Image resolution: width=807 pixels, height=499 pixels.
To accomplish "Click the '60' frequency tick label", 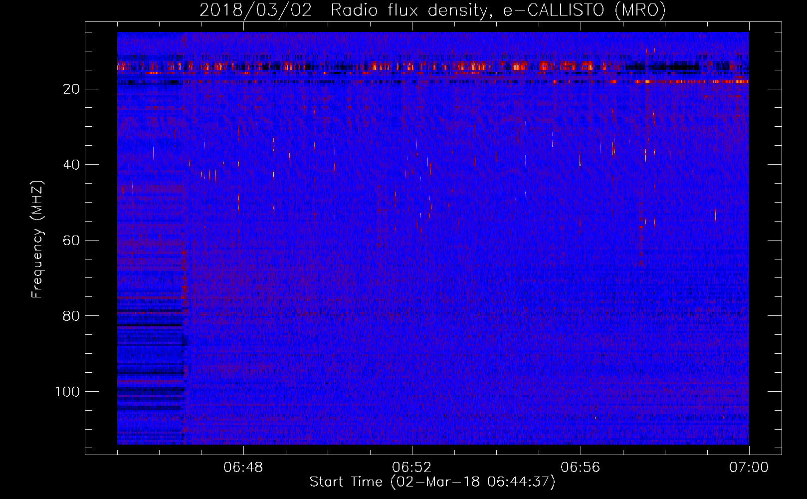I will (x=71, y=241).
